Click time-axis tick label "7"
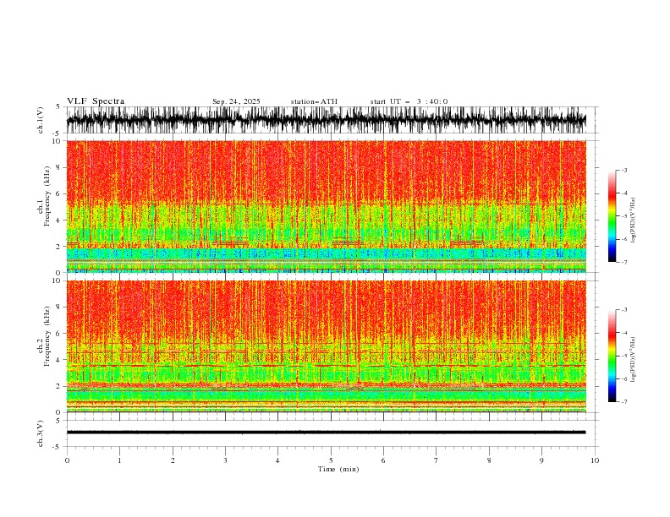The height and width of the screenshot is (517, 670). [437, 460]
